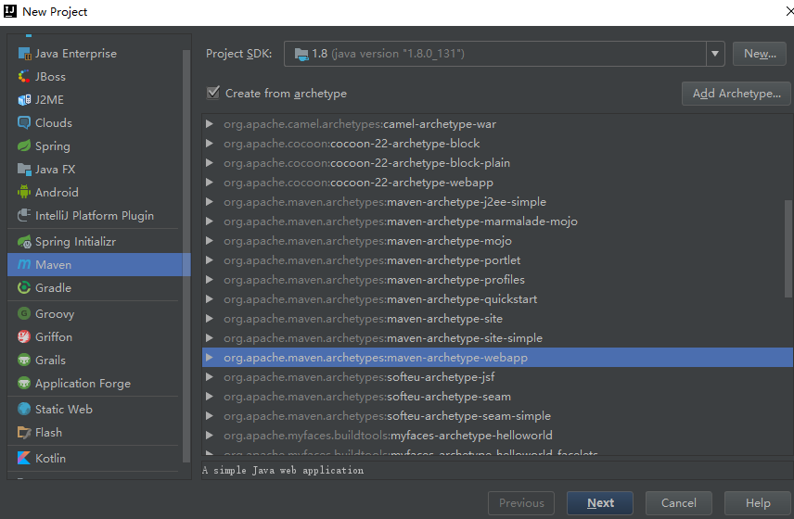Select Spring project type
This screenshot has width=794, height=519.
96,146
